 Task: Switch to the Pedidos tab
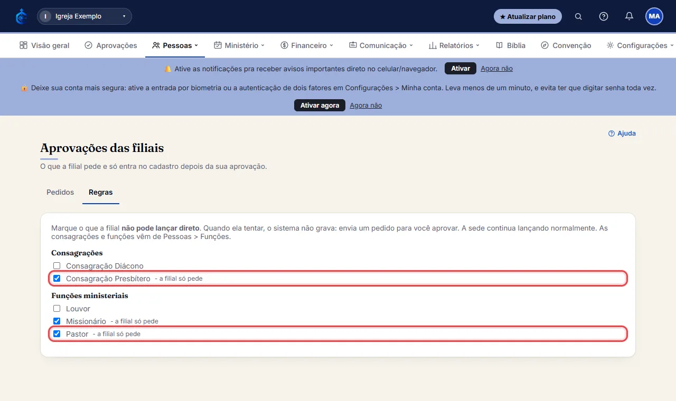(x=60, y=192)
